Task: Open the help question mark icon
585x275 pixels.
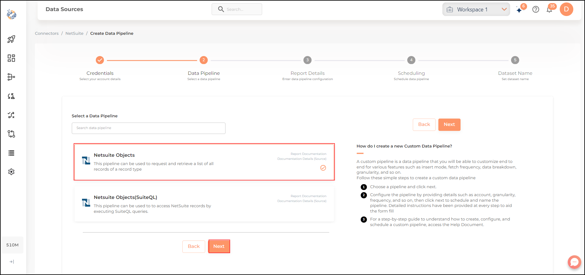Action: pos(536,10)
